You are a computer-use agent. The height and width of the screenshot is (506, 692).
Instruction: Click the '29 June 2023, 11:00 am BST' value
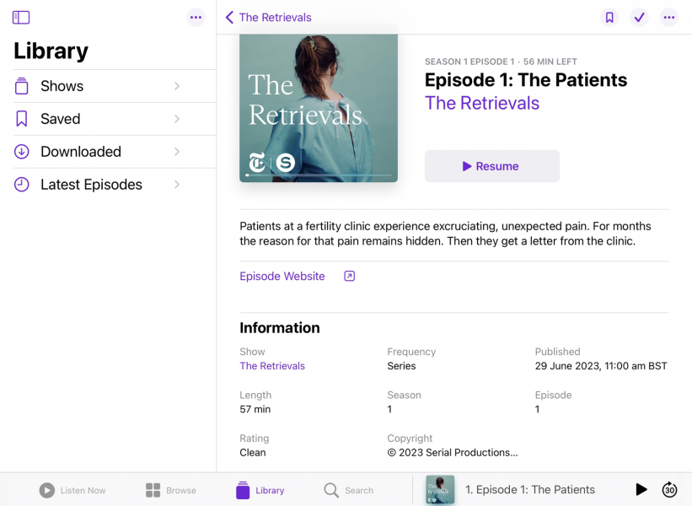pos(601,366)
